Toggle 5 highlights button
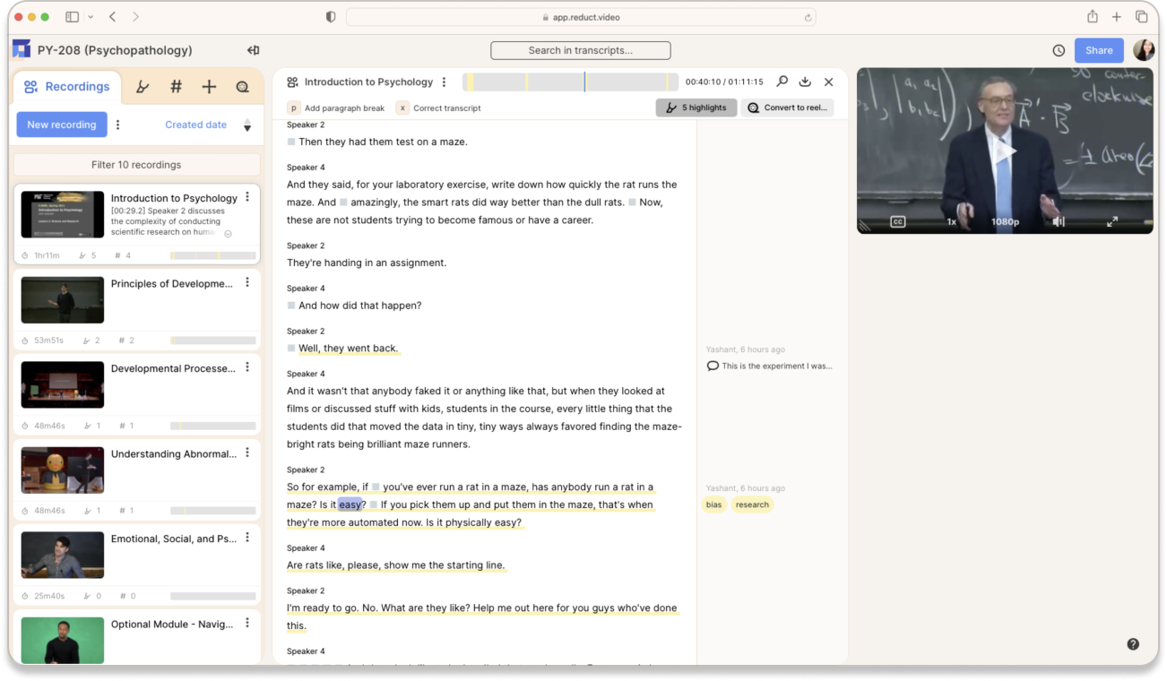Image resolution: width=1167 pixels, height=681 pixels. click(696, 108)
